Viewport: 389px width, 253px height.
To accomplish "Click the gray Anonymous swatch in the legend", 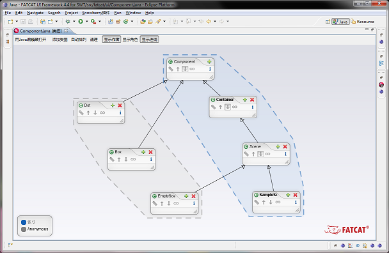I will (x=24, y=229).
